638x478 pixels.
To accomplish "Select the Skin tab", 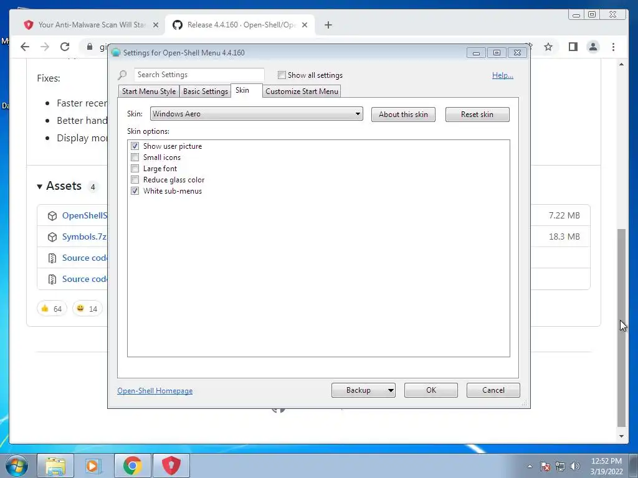I will click(247, 90).
